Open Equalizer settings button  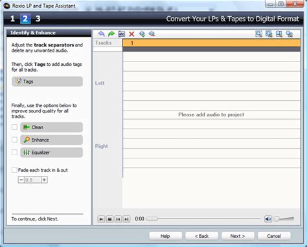[x=51, y=153]
